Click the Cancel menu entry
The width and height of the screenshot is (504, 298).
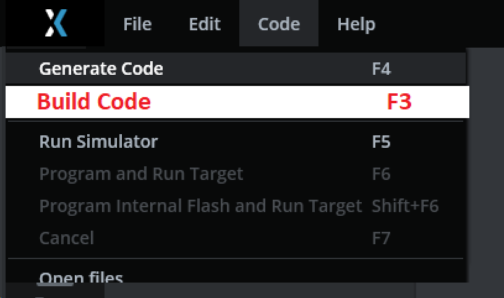click(67, 238)
